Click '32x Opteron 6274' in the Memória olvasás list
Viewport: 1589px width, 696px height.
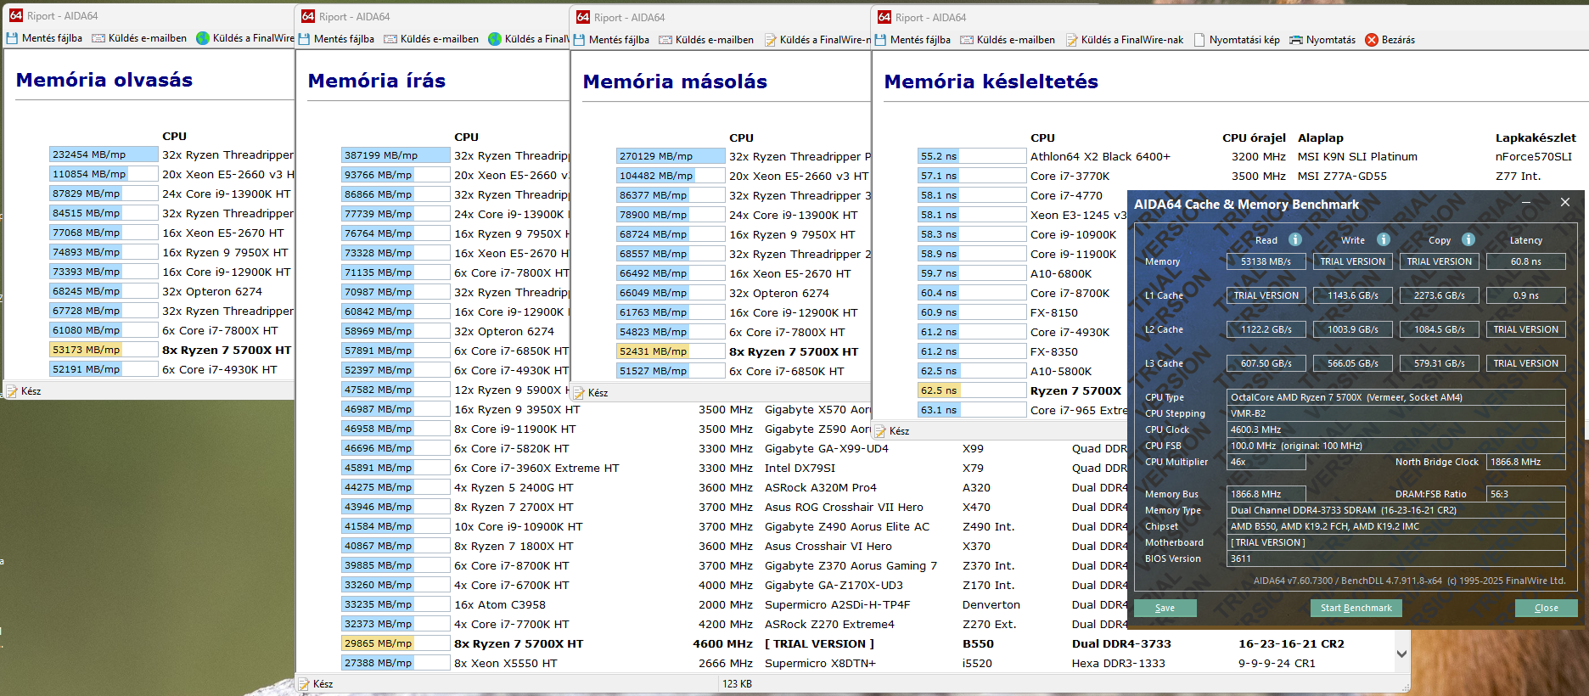[212, 291]
